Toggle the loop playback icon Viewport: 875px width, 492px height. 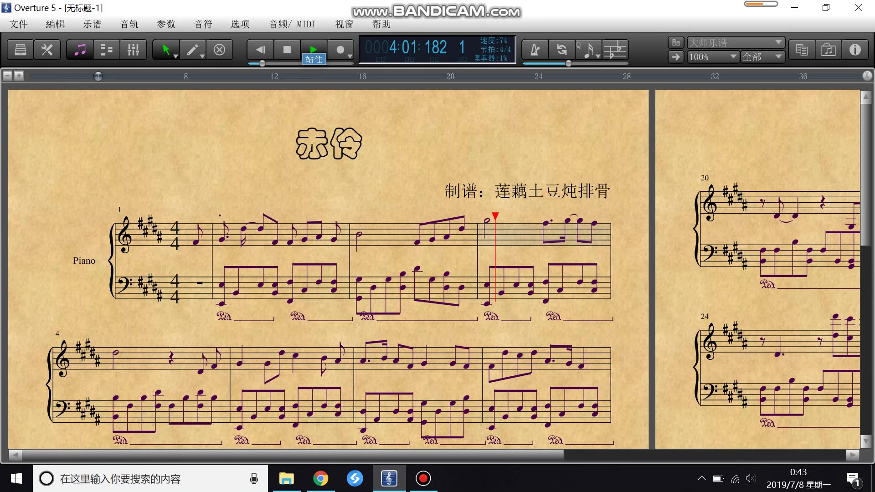[561, 50]
